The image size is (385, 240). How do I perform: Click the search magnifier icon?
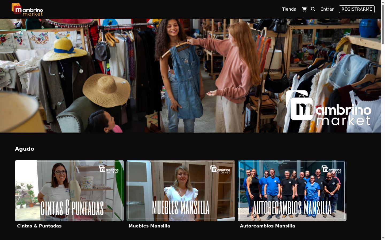click(x=313, y=9)
